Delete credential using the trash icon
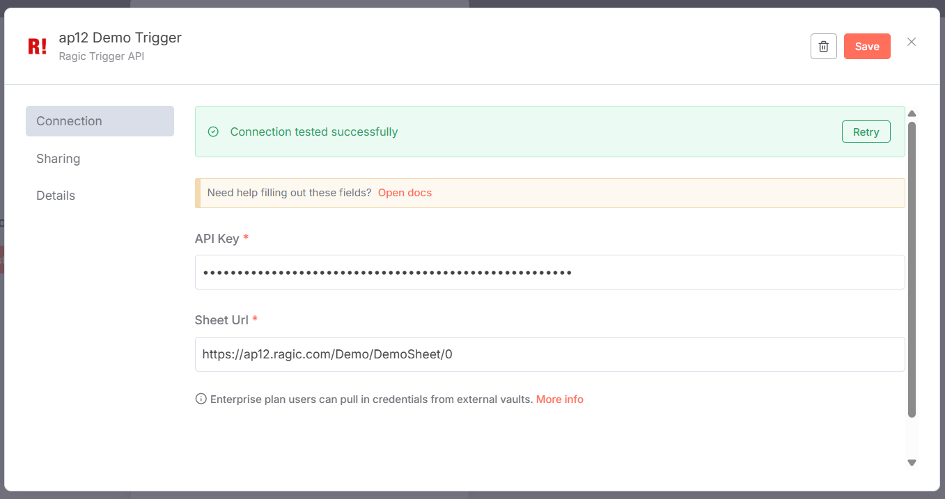This screenshot has height=499, width=945. click(x=823, y=47)
